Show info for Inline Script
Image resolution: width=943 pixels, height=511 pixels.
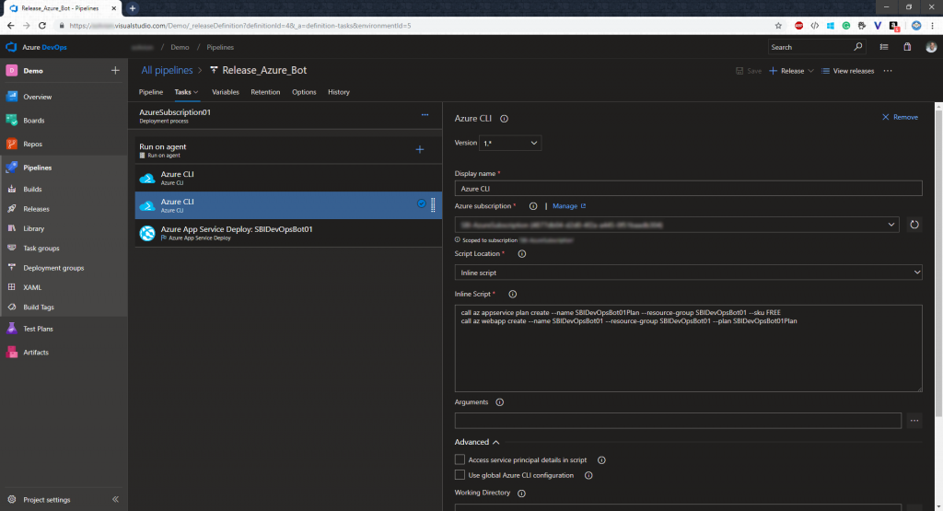[512, 294]
